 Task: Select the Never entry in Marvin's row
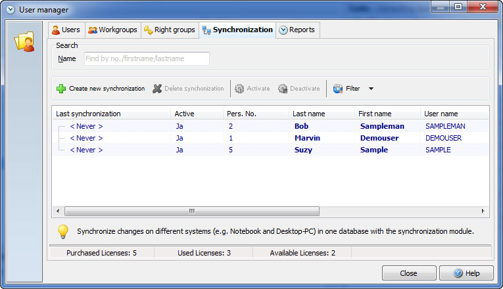(86, 138)
